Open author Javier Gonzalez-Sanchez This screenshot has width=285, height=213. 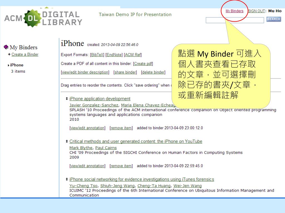point(94,105)
